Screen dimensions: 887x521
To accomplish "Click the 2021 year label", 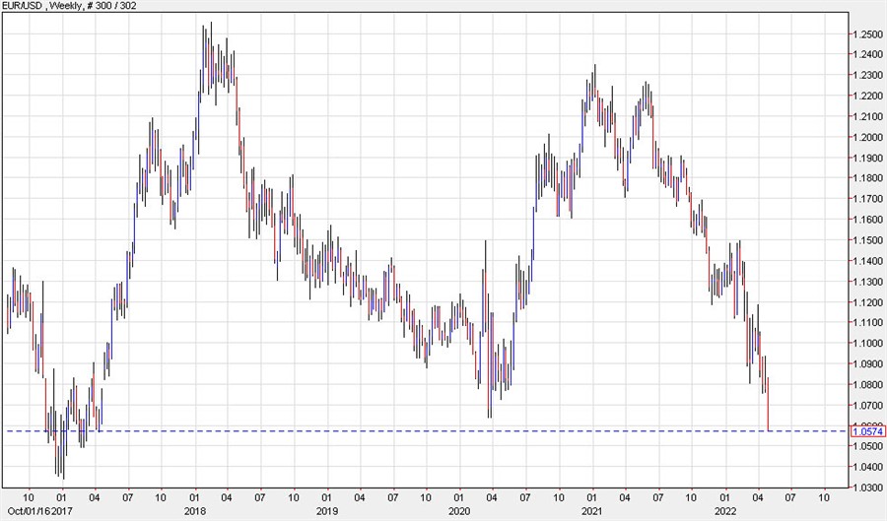I will click(x=593, y=511).
